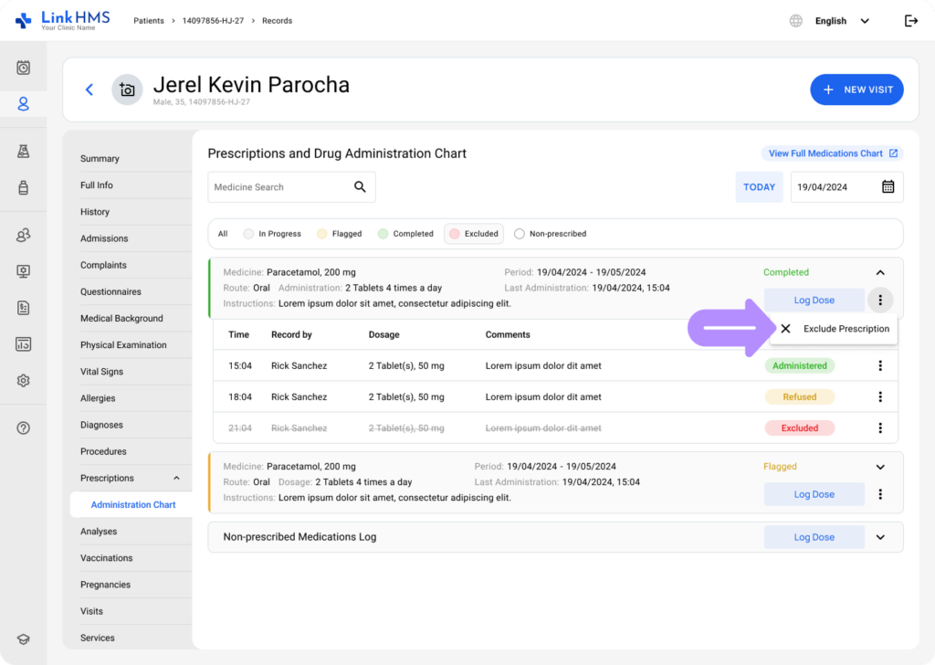Image resolution: width=935 pixels, height=665 pixels.
Task: Toggle the Flagged filter chip
Action: 339,234
